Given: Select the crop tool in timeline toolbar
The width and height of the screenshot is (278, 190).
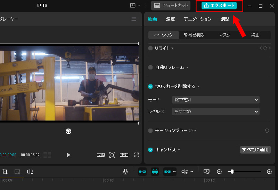Looking at the screenshot, I should (x=5, y=172).
